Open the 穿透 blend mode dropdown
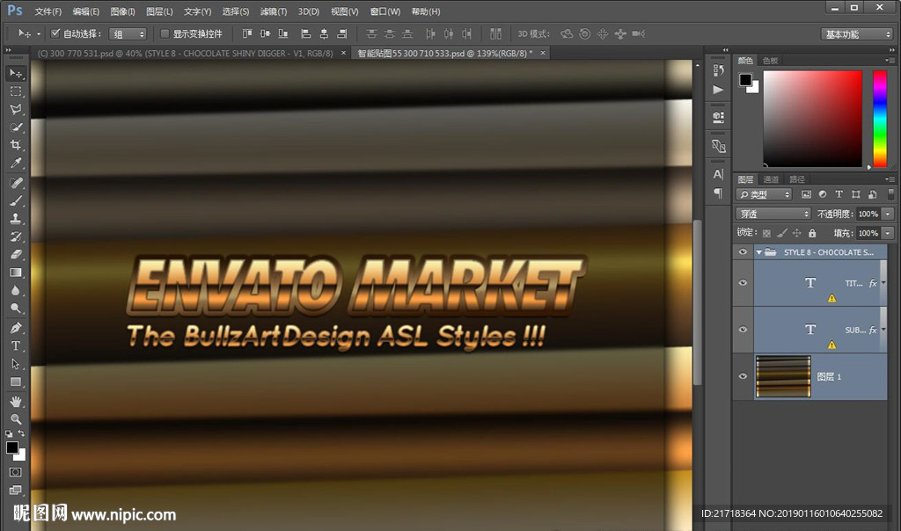The image size is (901, 531). coord(773,214)
